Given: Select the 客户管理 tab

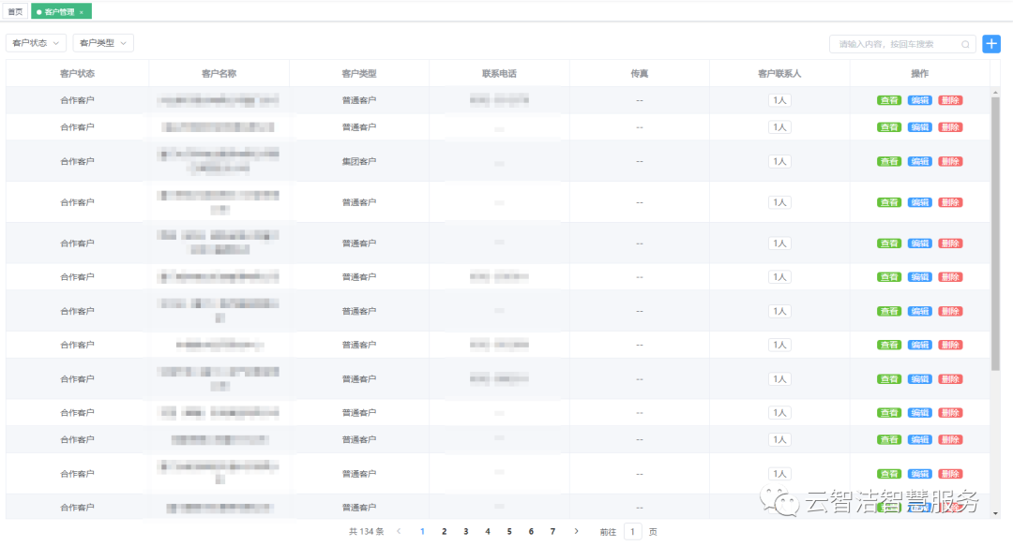Looking at the screenshot, I should point(58,12).
